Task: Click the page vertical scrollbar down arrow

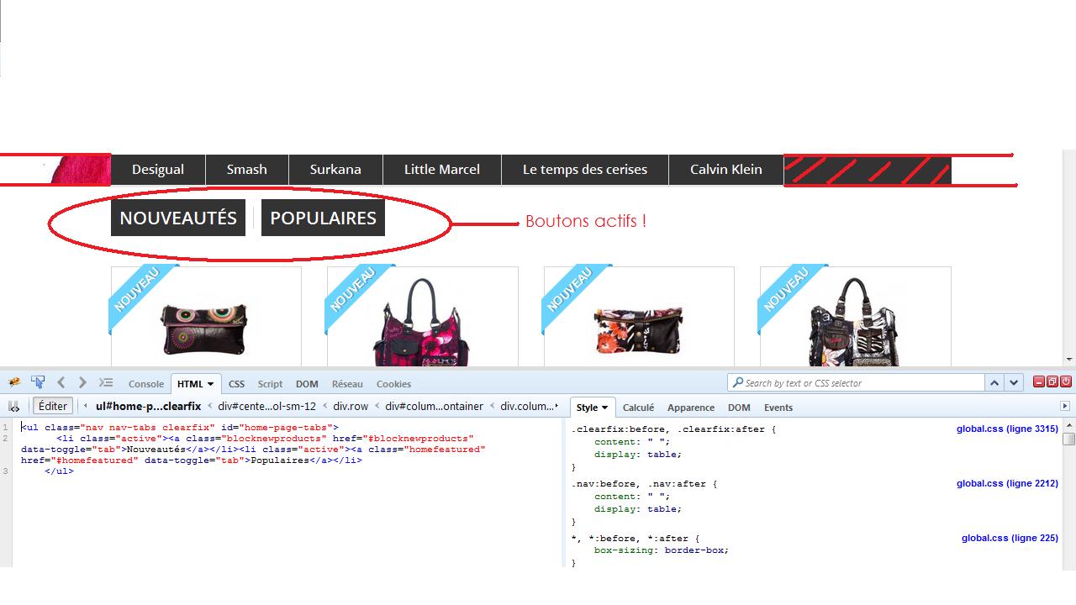Action: [x=1069, y=360]
